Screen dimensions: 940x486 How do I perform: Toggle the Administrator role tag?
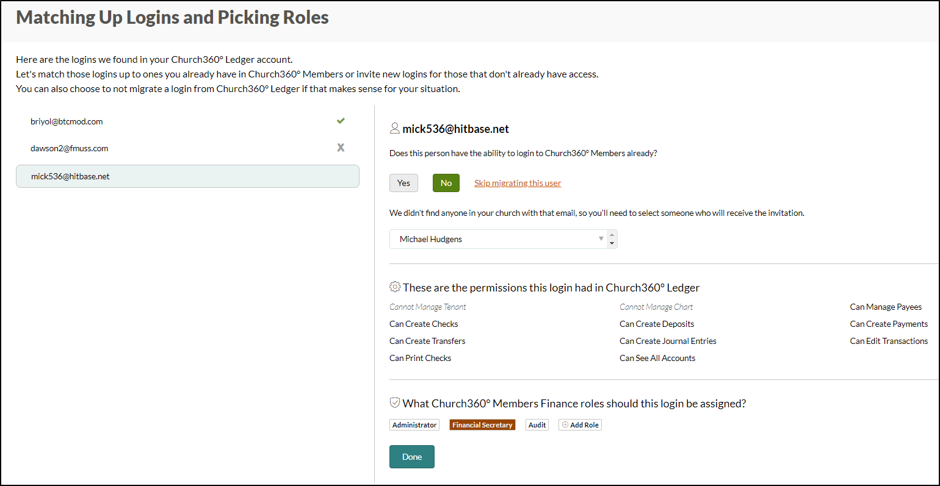(414, 425)
